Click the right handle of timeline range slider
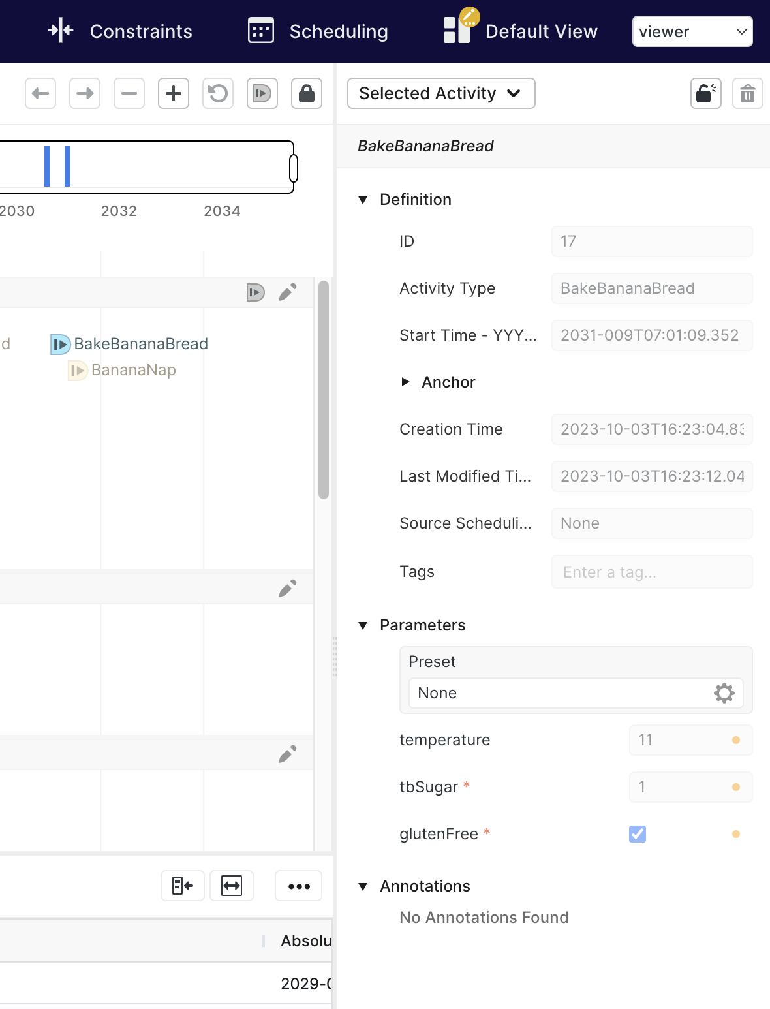This screenshot has height=1009, width=770. (x=294, y=168)
